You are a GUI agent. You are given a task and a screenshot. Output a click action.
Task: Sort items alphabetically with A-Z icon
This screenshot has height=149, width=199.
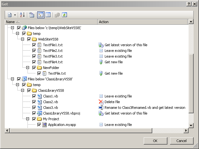[22, 15]
